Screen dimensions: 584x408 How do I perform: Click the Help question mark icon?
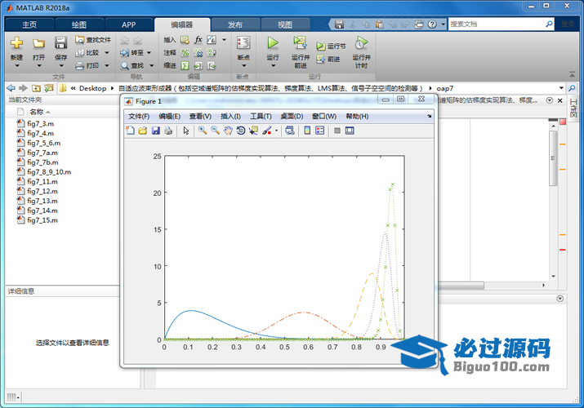pyautogui.click(x=432, y=24)
